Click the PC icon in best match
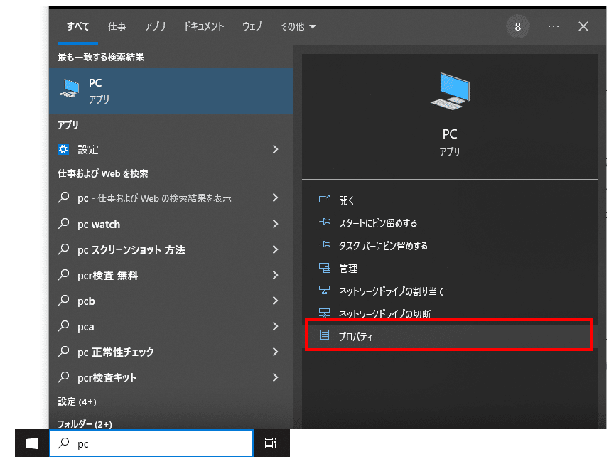Viewport: 609px width, 459px height. 70,88
